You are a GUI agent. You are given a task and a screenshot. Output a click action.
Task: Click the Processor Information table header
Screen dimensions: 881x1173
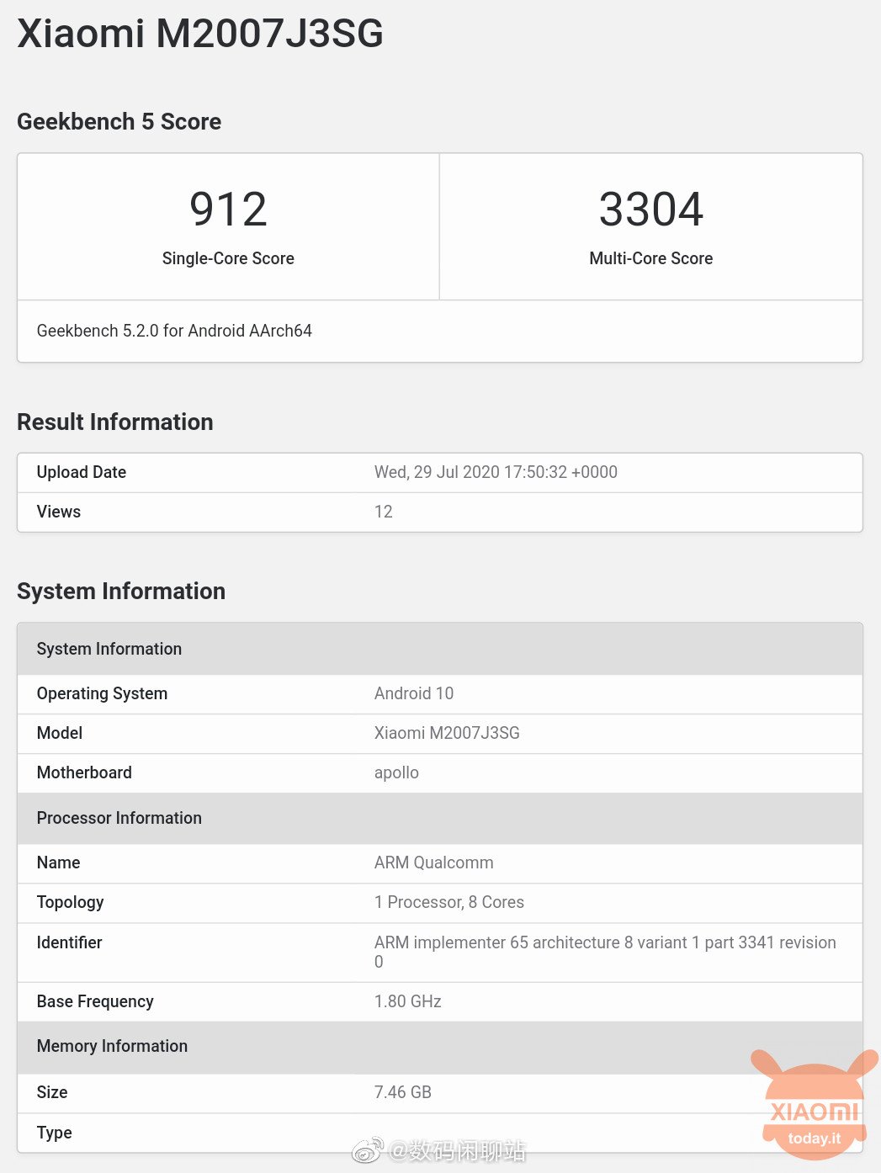tap(440, 818)
